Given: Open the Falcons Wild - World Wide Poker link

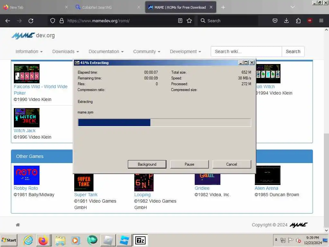Looking at the screenshot, I should coord(40,90).
